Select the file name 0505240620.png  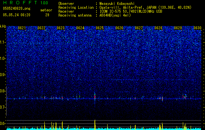(x=17, y=9)
